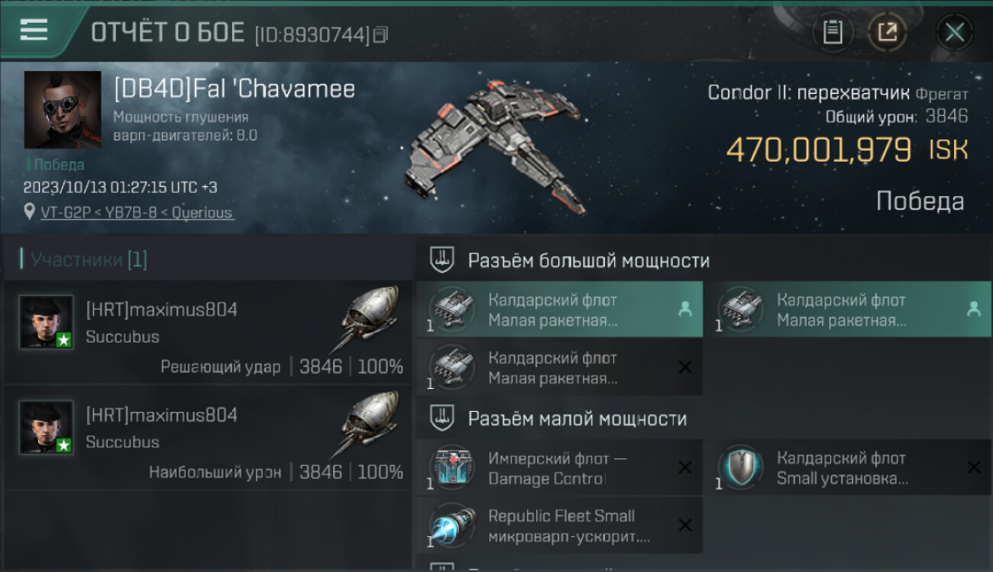Copy the battle report ID
The width and height of the screenshot is (993, 572).
tap(381, 34)
